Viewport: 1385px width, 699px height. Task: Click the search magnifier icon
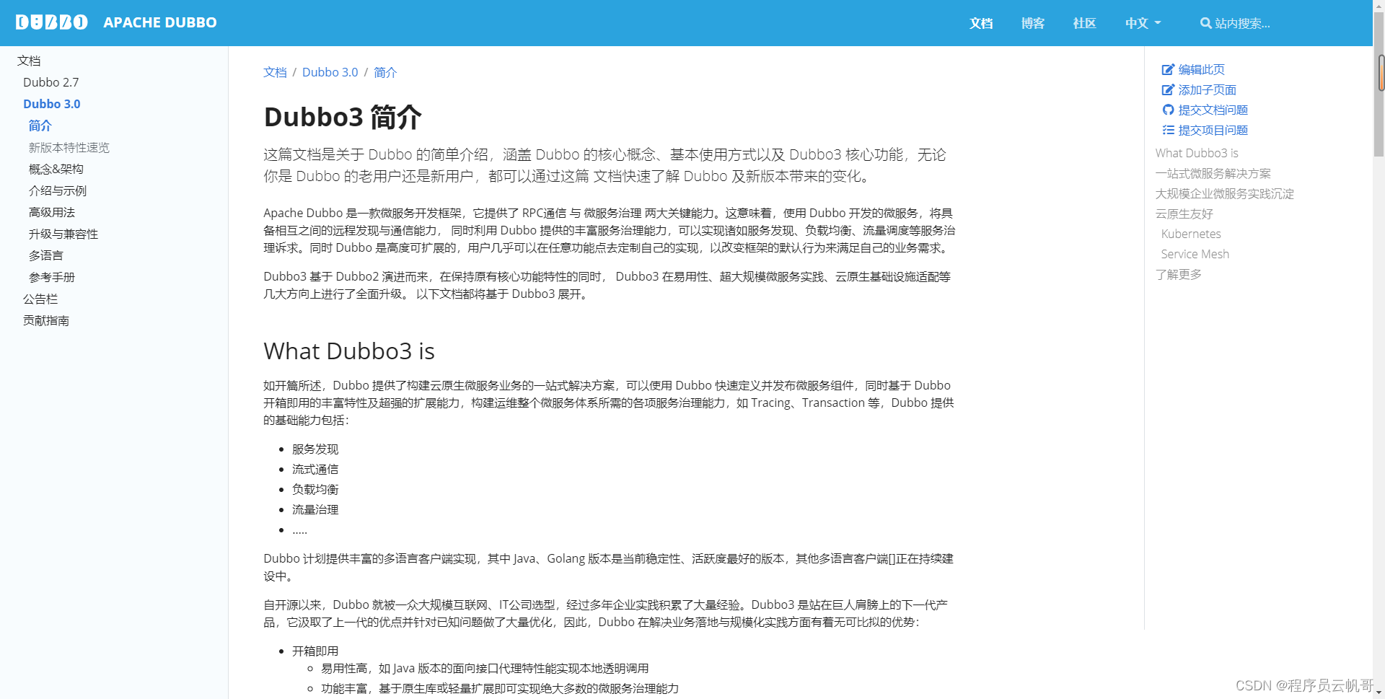tap(1205, 23)
